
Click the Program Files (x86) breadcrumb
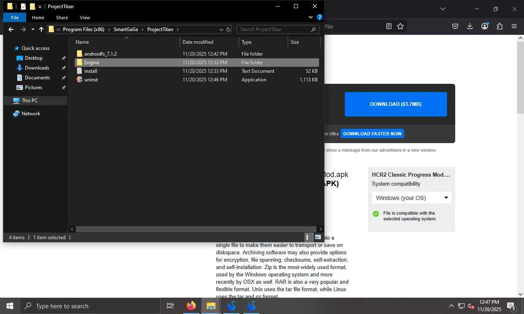pyautogui.click(x=84, y=29)
